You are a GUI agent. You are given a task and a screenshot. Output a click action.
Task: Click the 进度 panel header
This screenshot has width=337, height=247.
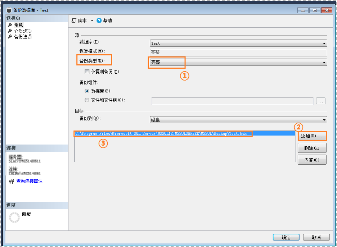[37, 205]
